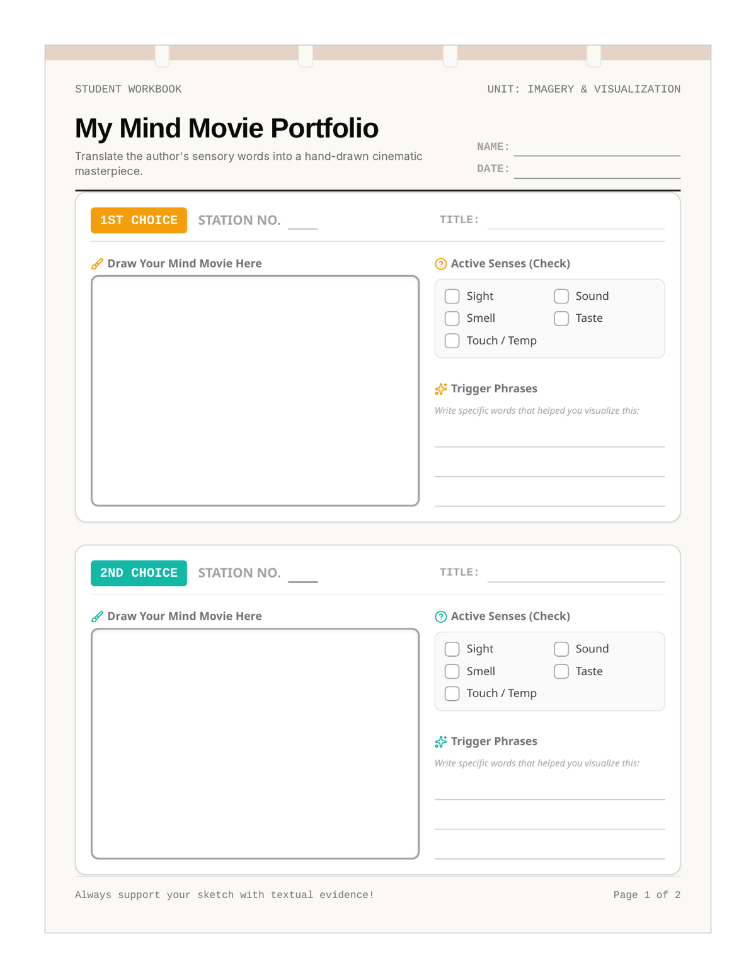
Task: Click the drawing box in 1st Choice
Action: point(255,390)
